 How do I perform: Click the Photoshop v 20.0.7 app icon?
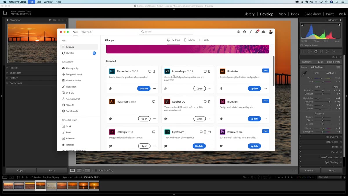pos(112,71)
